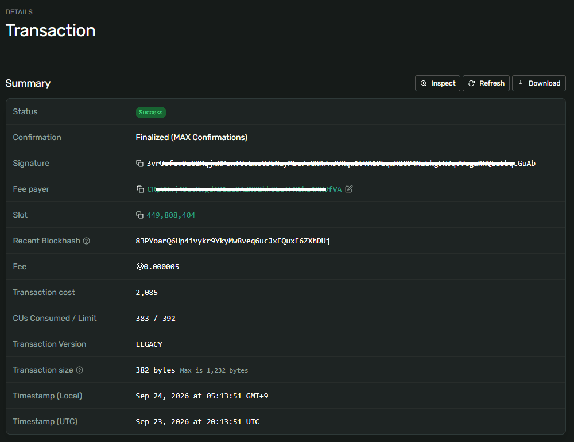Viewport: 574px width, 442px height.
Task: Click the Confirmation row label
Action: click(37, 137)
